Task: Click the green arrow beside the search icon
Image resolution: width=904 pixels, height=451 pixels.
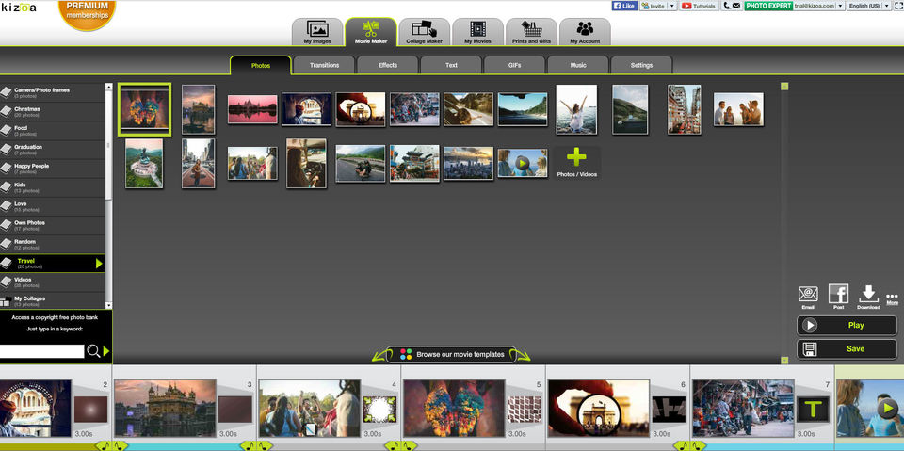Action: pyautogui.click(x=106, y=351)
